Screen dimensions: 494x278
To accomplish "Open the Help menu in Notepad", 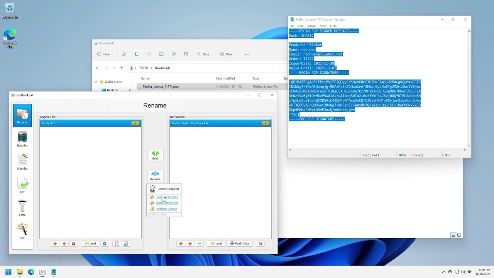I will (333, 26).
